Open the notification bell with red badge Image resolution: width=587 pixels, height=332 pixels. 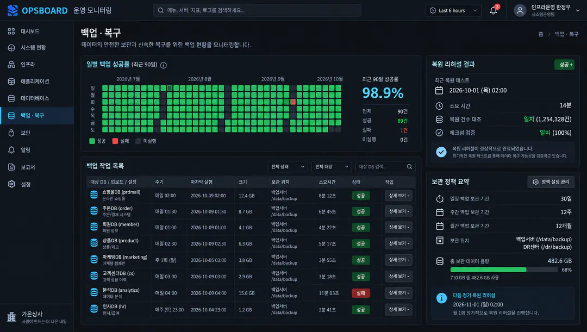(x=494, y=10)
